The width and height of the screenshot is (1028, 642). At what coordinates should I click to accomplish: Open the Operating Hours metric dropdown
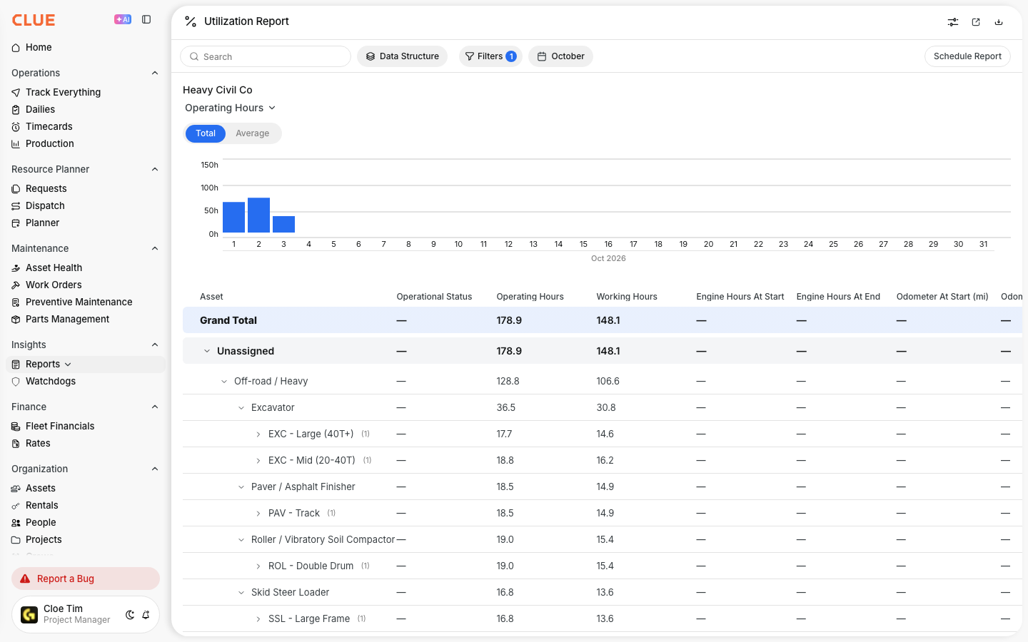coord(230,108)
